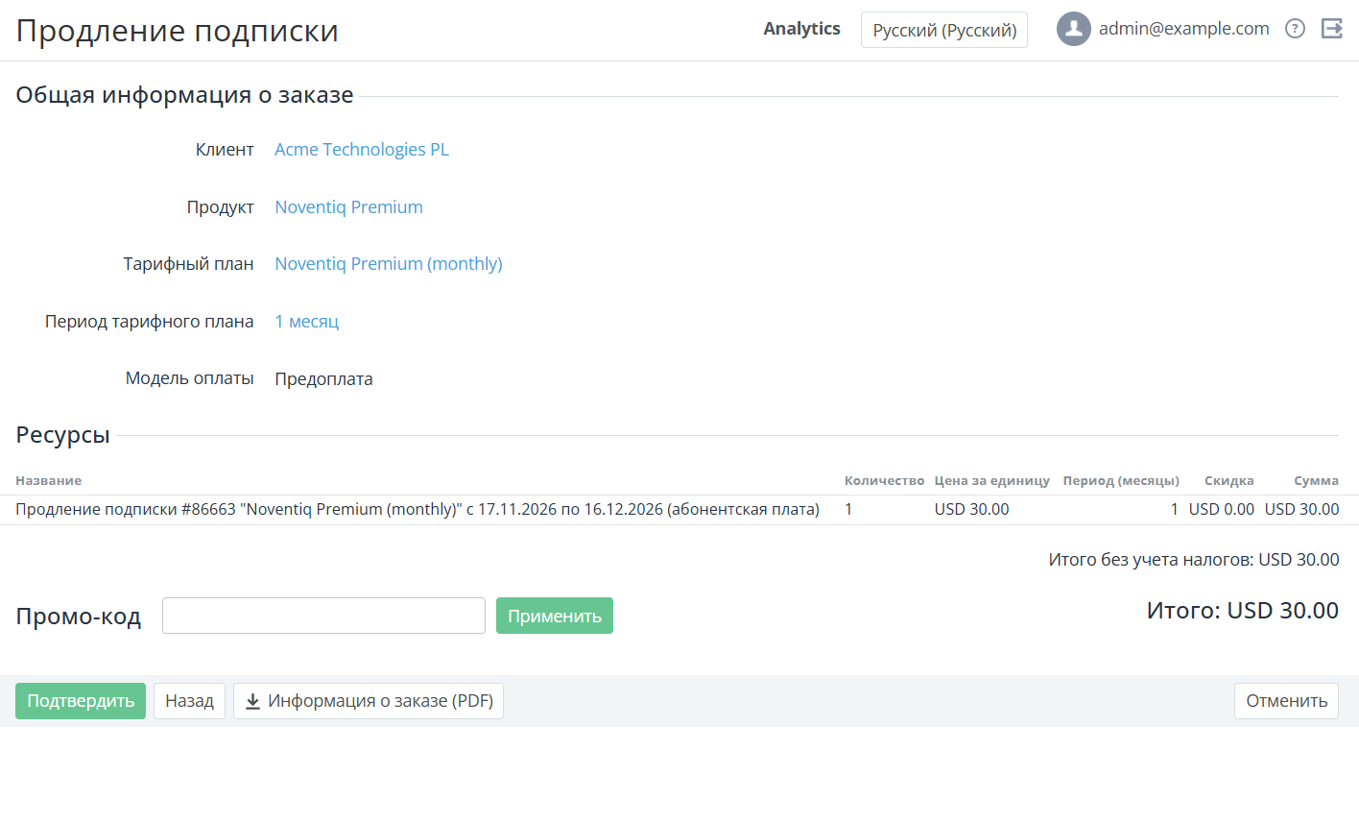The height and width of the screenshot is (823, 1359).
Task: Select the subscription renewal #86663 row
Action: [679, 510]
